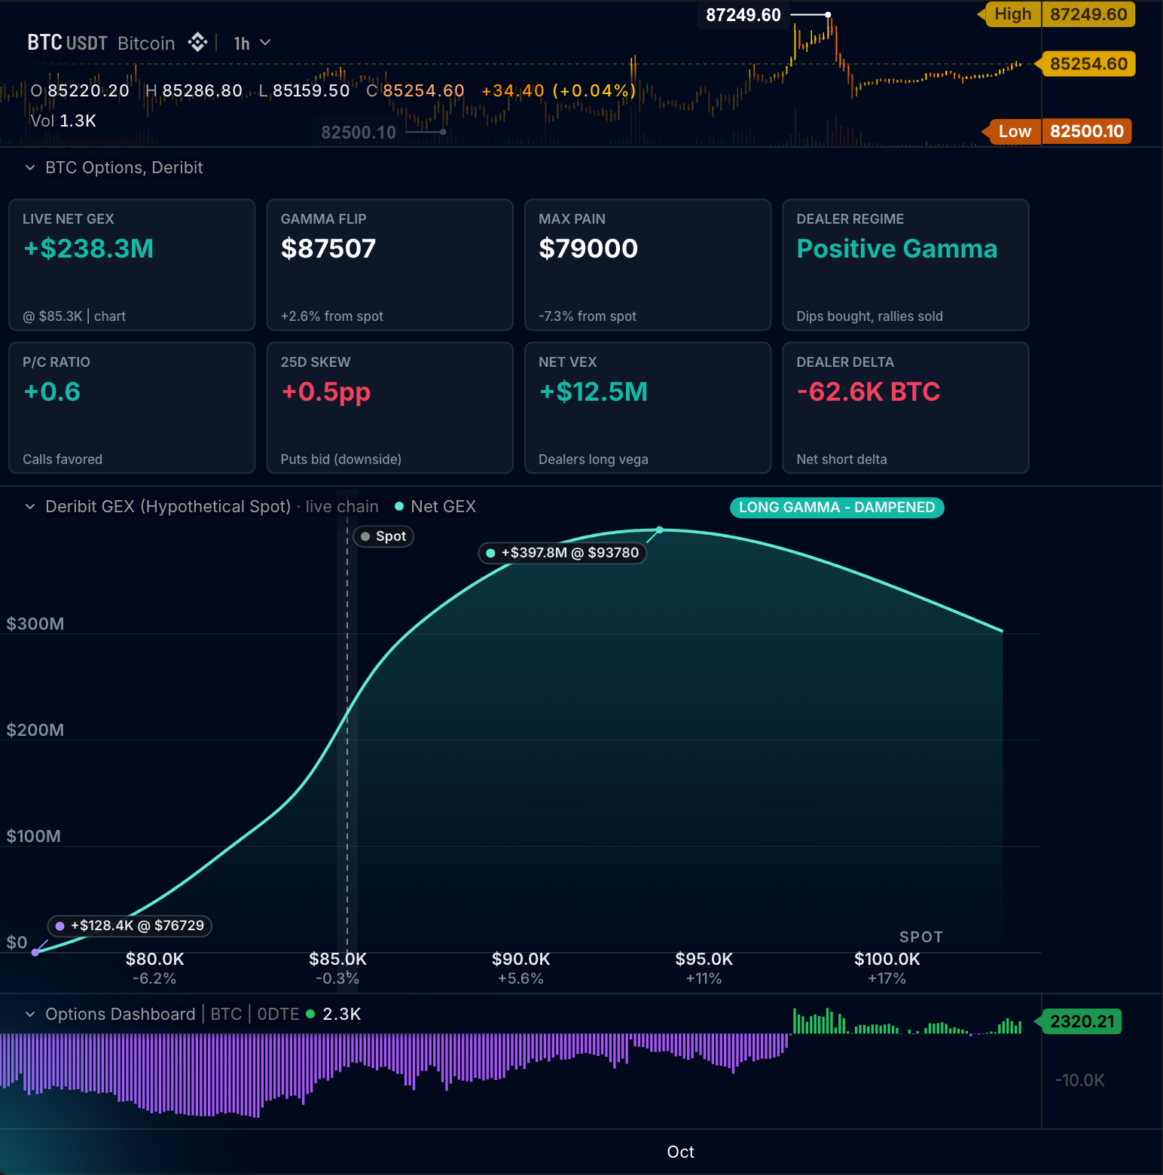Viewport: 1163px width, 1175px height.
Task: Open the LIVE NET GEX card
Action: pyautogui.click(x=132, y=264)
